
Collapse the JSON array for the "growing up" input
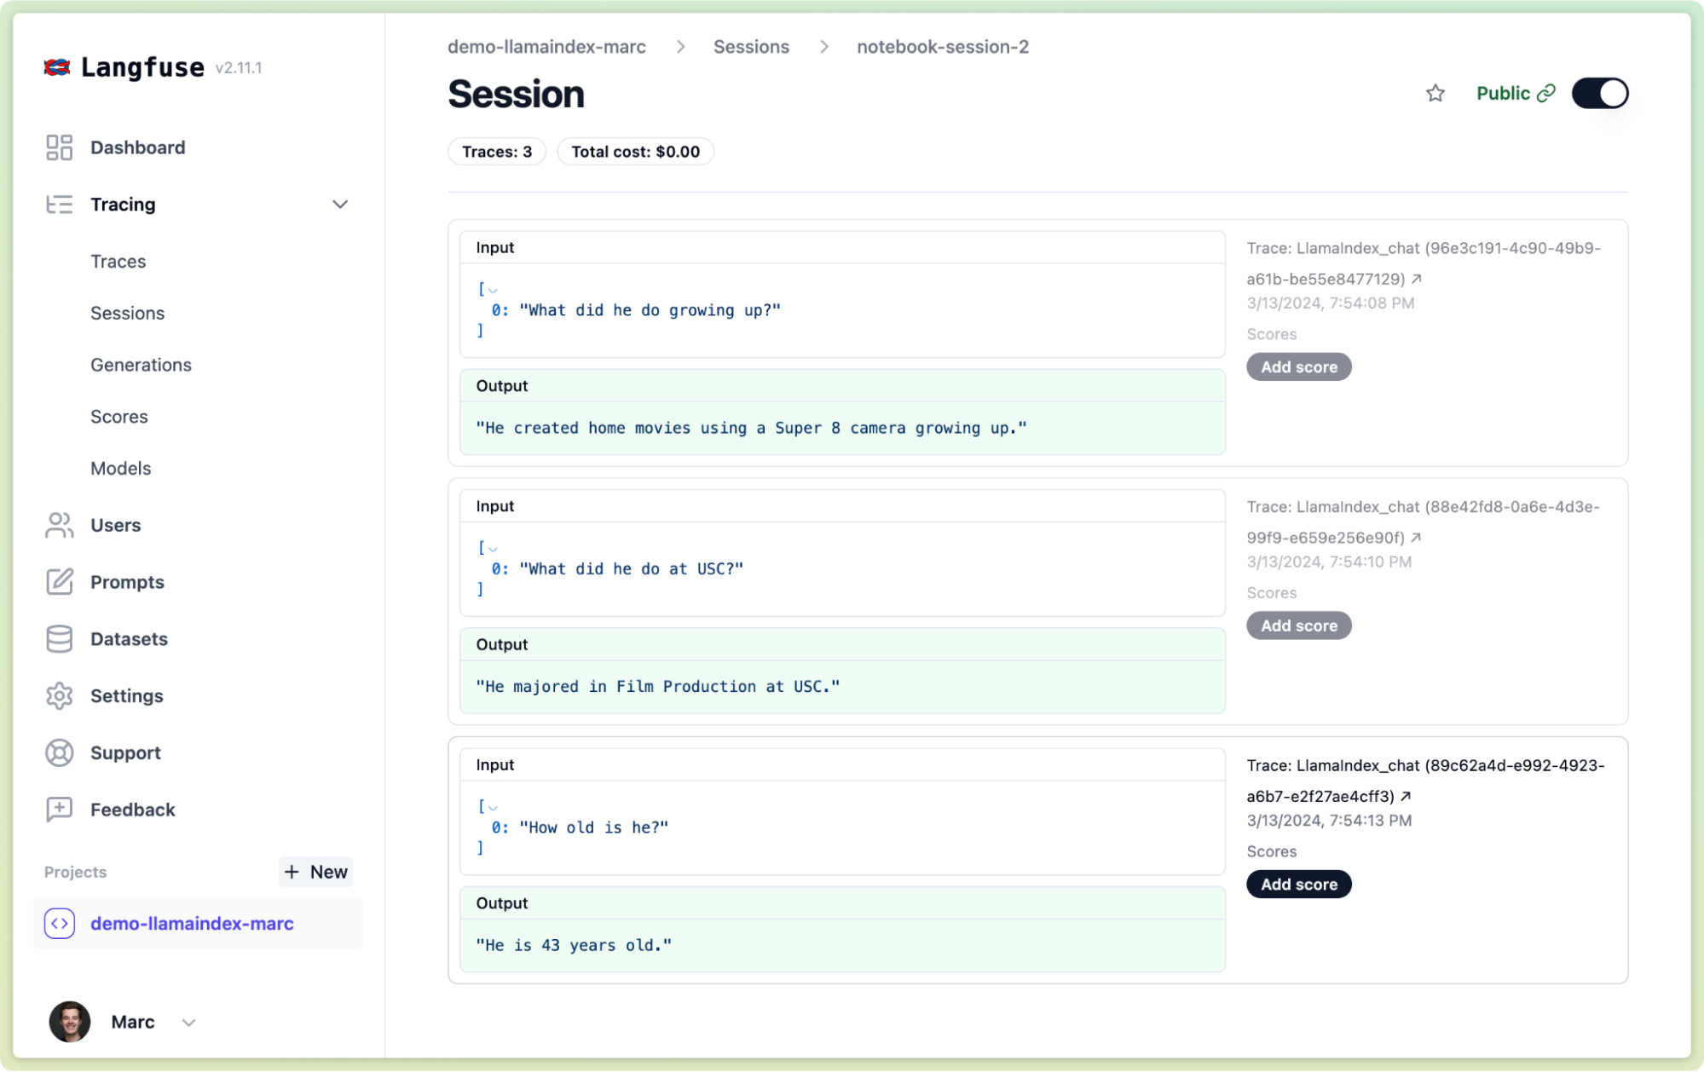click(493, 290)
